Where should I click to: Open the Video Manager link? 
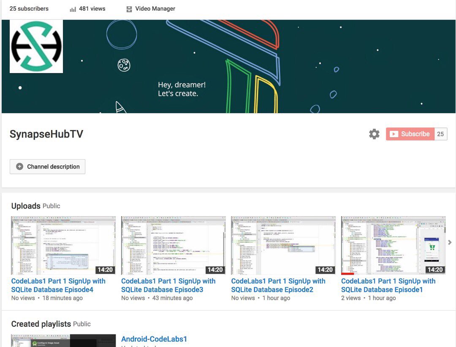tap(155, 9)
